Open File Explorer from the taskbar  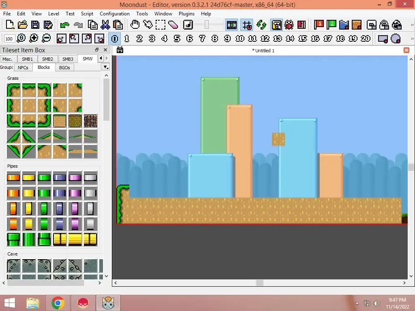(33, 303)
